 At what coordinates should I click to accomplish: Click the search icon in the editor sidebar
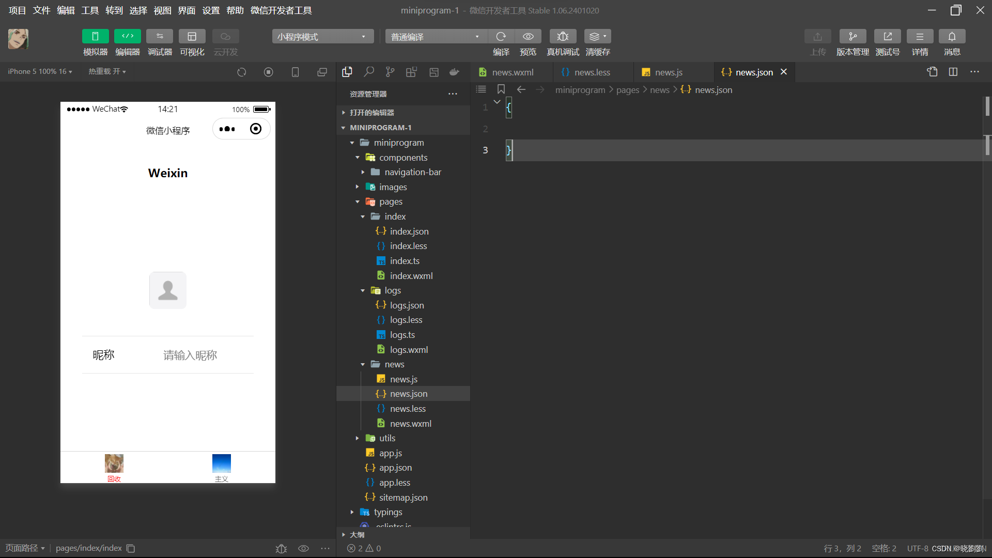tap(369, 72)
